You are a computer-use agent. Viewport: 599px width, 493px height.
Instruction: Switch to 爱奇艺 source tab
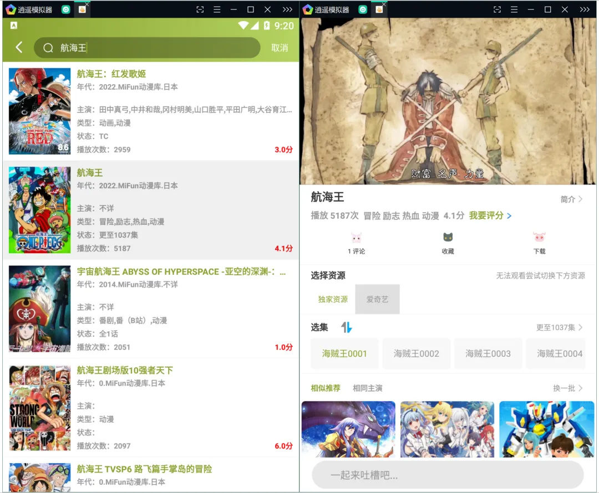click(x=378, y=299)
